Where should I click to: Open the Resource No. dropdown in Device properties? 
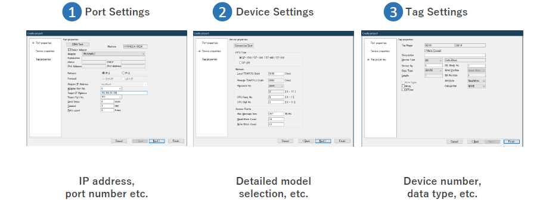276,86
